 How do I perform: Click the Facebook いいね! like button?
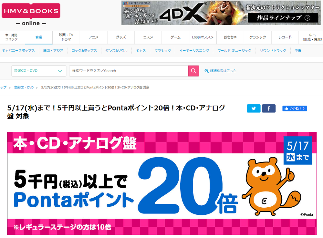pyautogui.click(x=295, y=109)
